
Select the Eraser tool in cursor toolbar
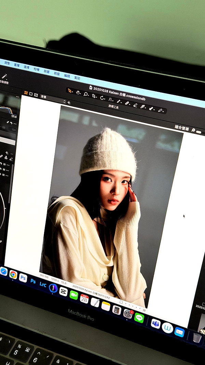point(135,105)
